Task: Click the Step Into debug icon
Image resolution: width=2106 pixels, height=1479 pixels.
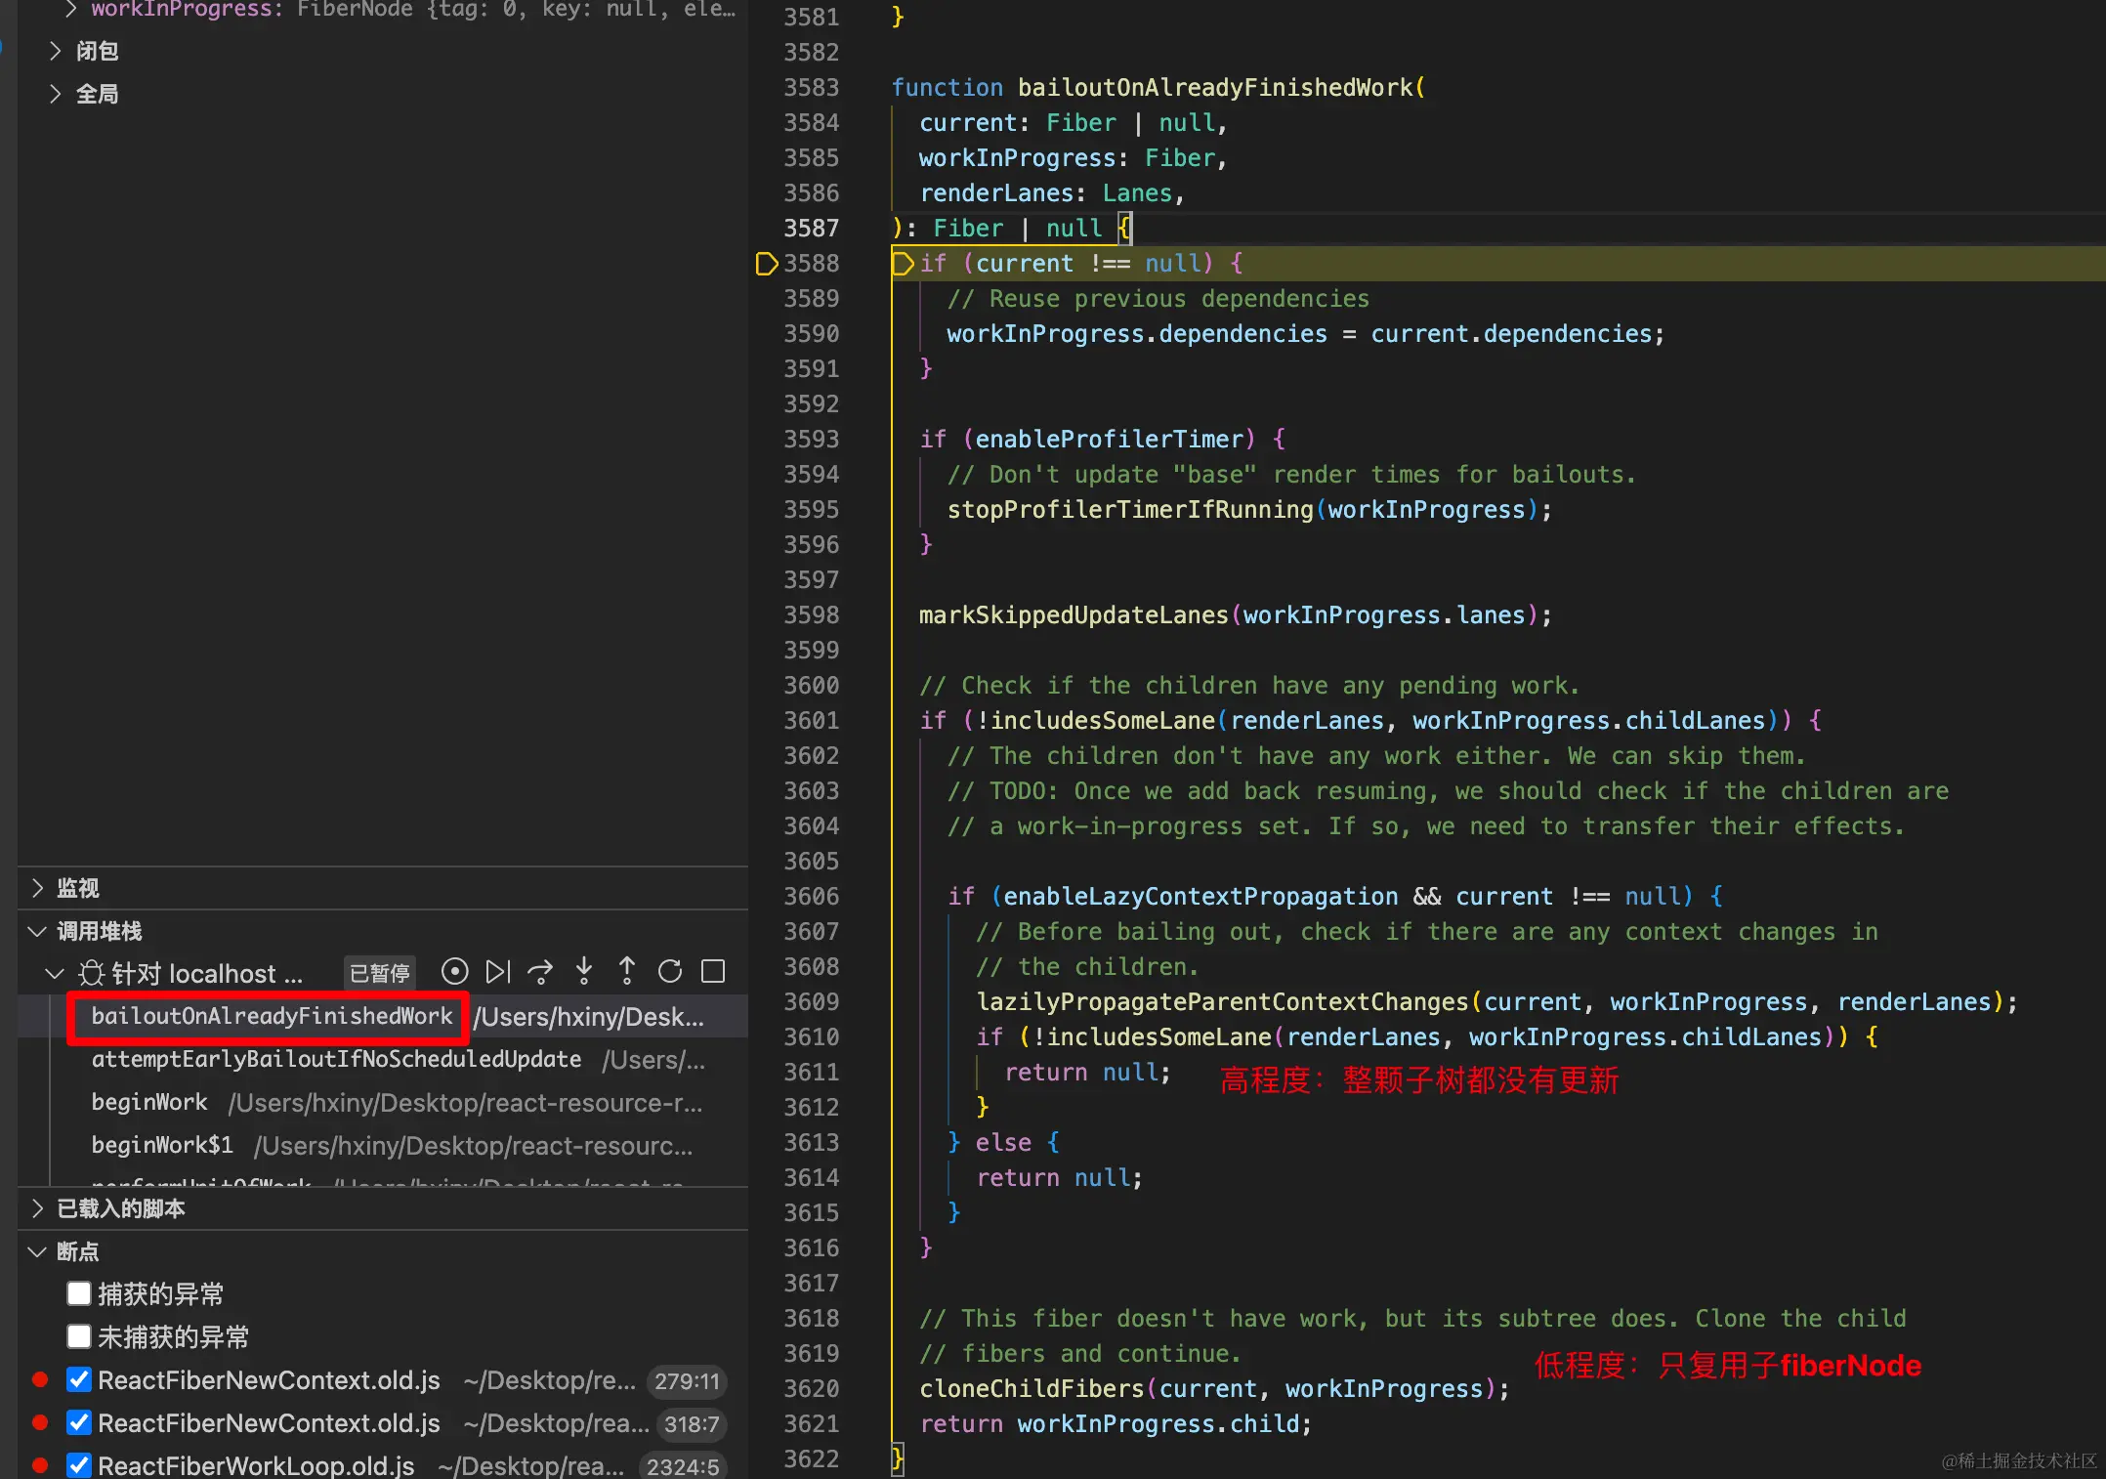Action: (x=584, y=971)
